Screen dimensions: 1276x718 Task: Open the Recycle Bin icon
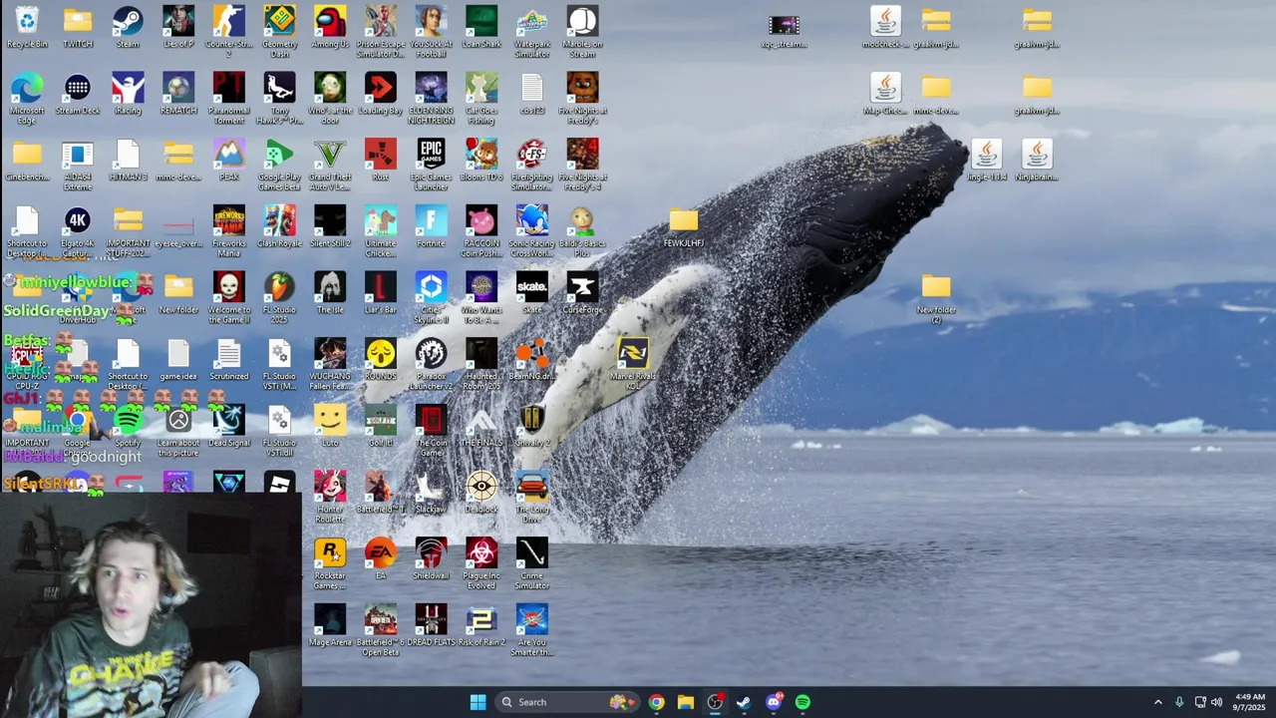(x=27, y=27)
